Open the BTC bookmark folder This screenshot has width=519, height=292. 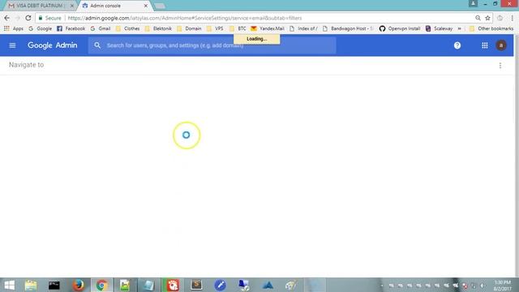pos(238,29)
